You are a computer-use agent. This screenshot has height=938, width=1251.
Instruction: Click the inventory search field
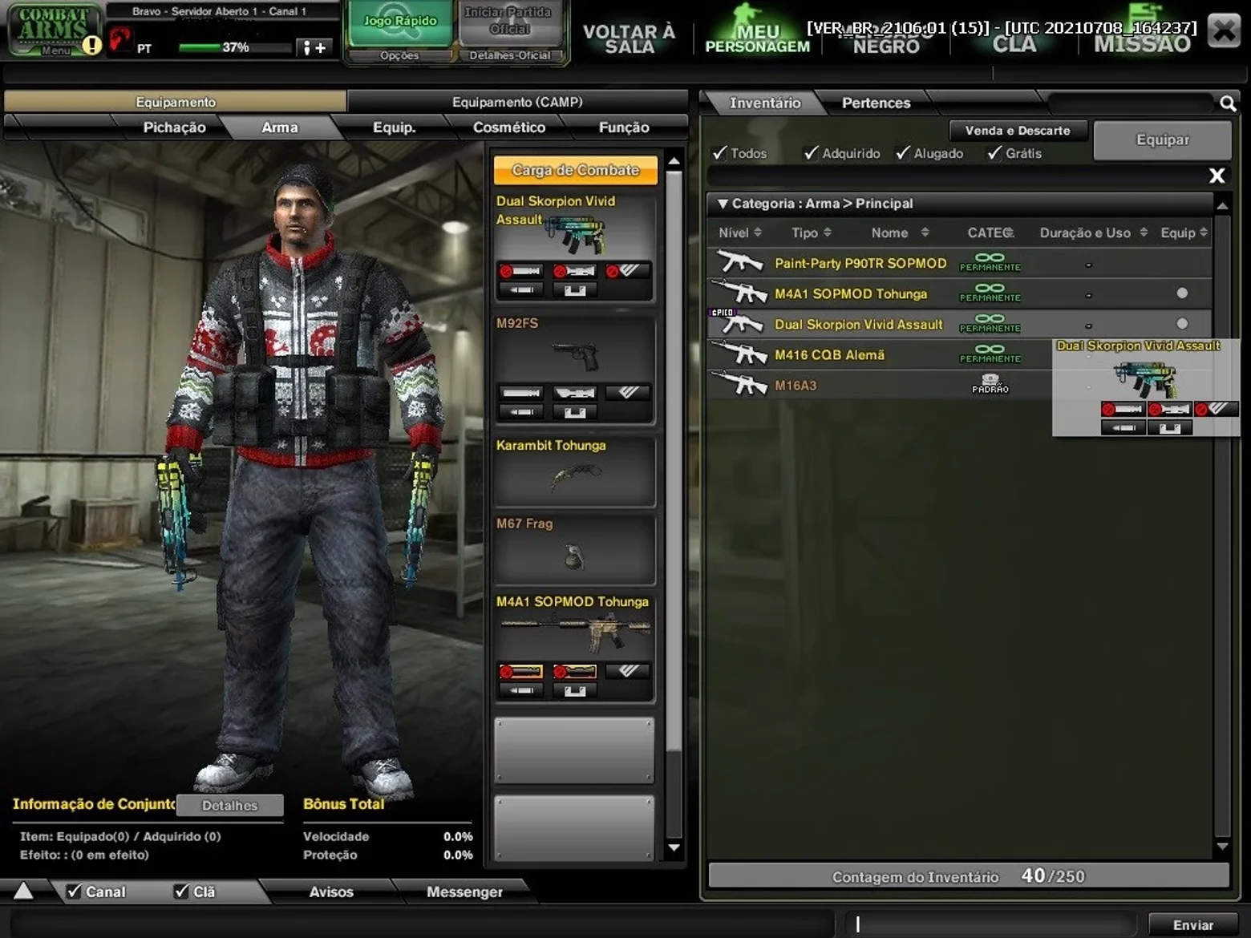1130,103
